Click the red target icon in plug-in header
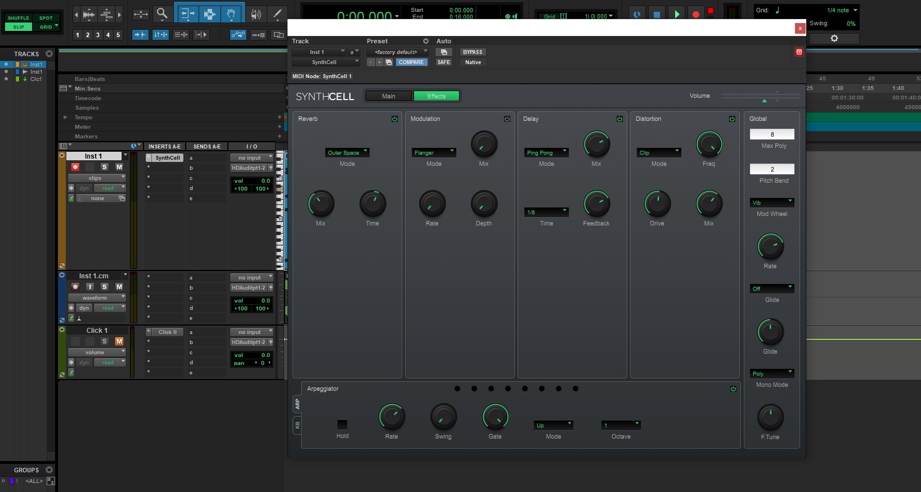921x492 pixels. [799, 52]
